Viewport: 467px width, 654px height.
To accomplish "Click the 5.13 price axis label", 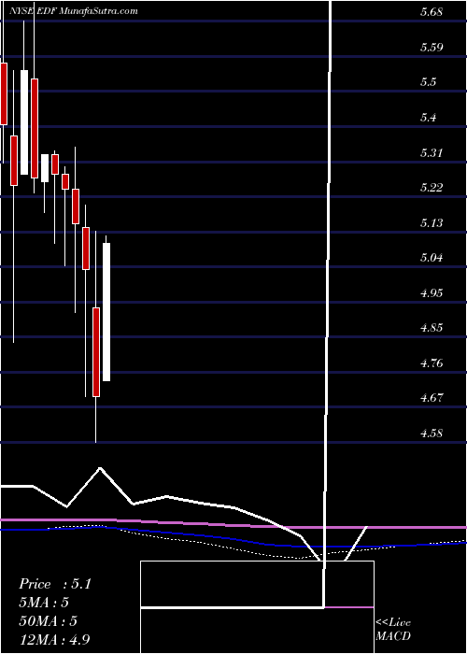I will (432, 222).
